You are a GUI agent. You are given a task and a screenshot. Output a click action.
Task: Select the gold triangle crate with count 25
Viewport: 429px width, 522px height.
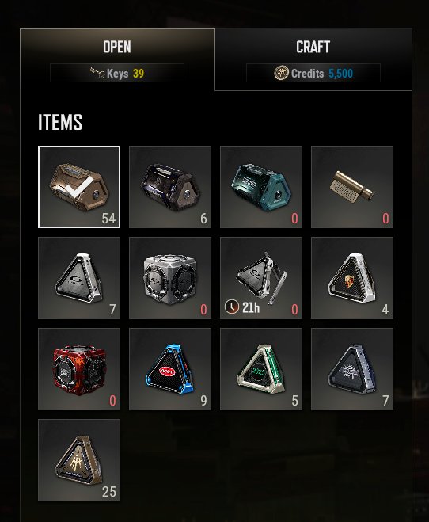79,460
